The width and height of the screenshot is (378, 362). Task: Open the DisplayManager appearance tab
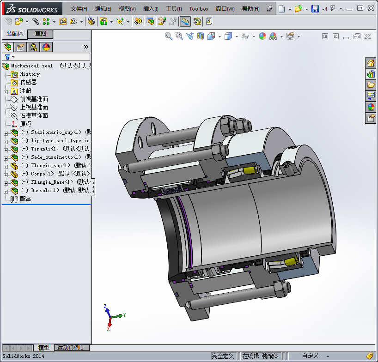[46, 47]
